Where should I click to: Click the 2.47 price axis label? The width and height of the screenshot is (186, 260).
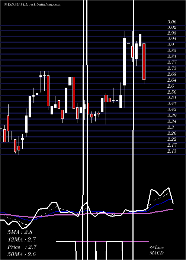click(x=172, y=104)
